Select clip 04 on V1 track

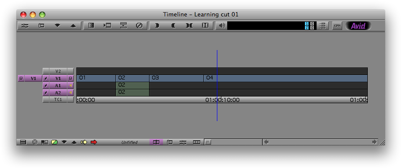(x=286, y=78)
